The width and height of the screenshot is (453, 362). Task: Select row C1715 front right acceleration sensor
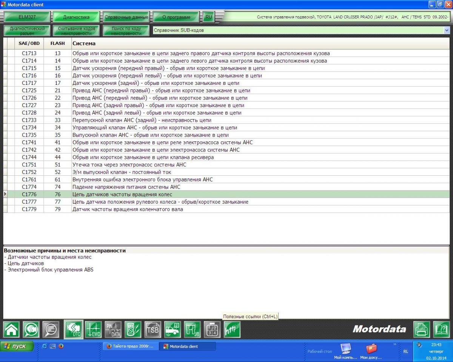coord(226,68)
